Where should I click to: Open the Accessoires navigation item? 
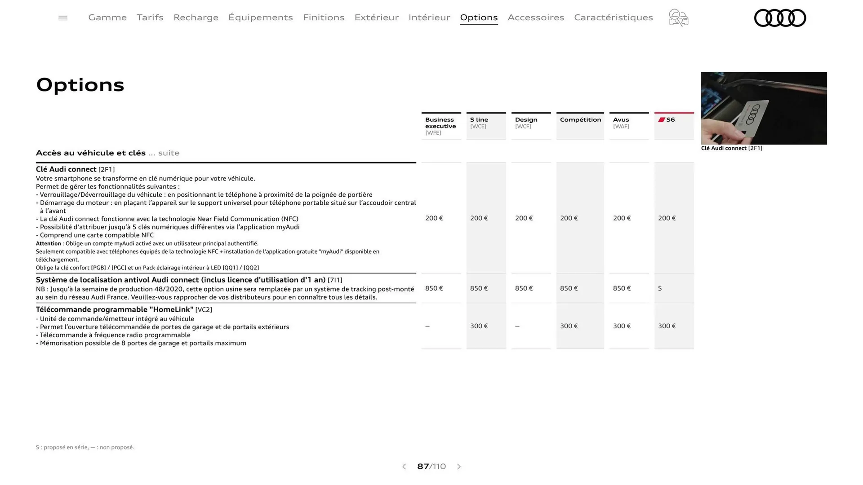(536, 18)
